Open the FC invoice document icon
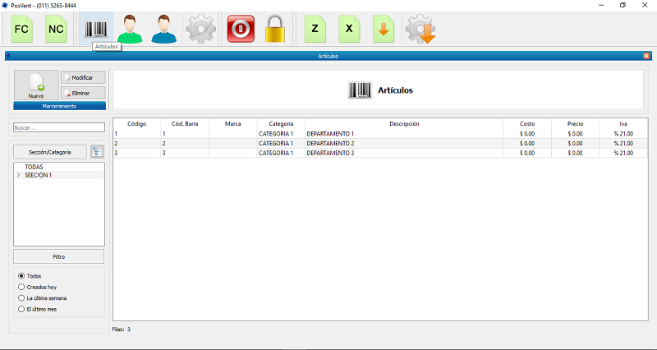 pyautogui.click(x=22, y=29)
